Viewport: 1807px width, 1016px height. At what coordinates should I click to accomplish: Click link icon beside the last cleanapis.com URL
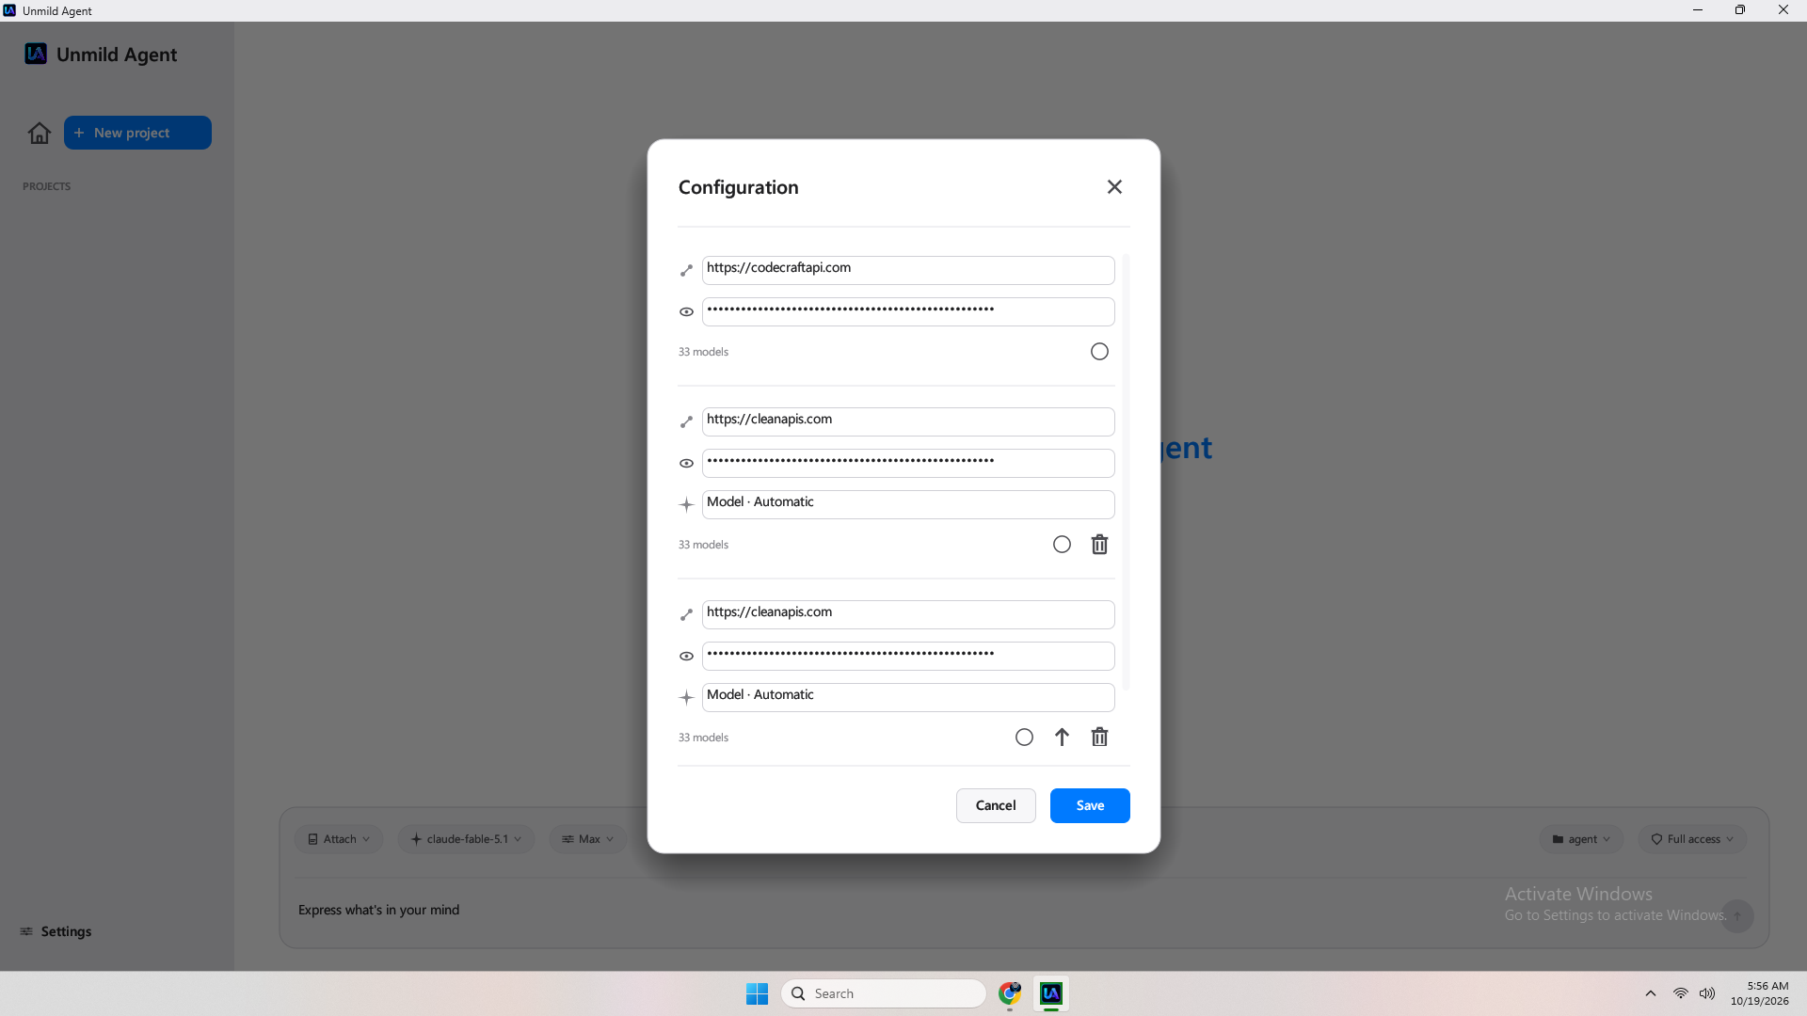point(686,615)
